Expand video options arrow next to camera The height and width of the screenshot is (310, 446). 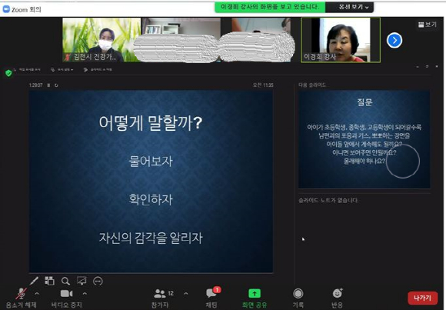click(x=85, y=293)
